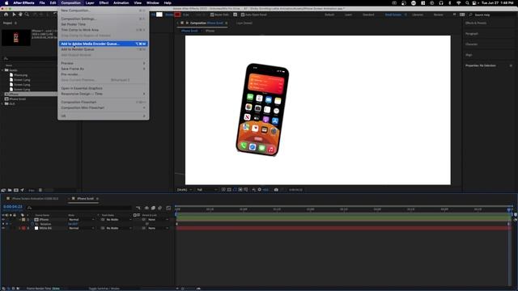Switch to the iPhone Scroll timeline tab
Image resolution: width=518 pixels, height=291 pixels.
coord(85,199)
